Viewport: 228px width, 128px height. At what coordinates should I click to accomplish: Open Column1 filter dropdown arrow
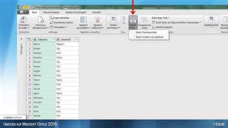tap(53, 39)
